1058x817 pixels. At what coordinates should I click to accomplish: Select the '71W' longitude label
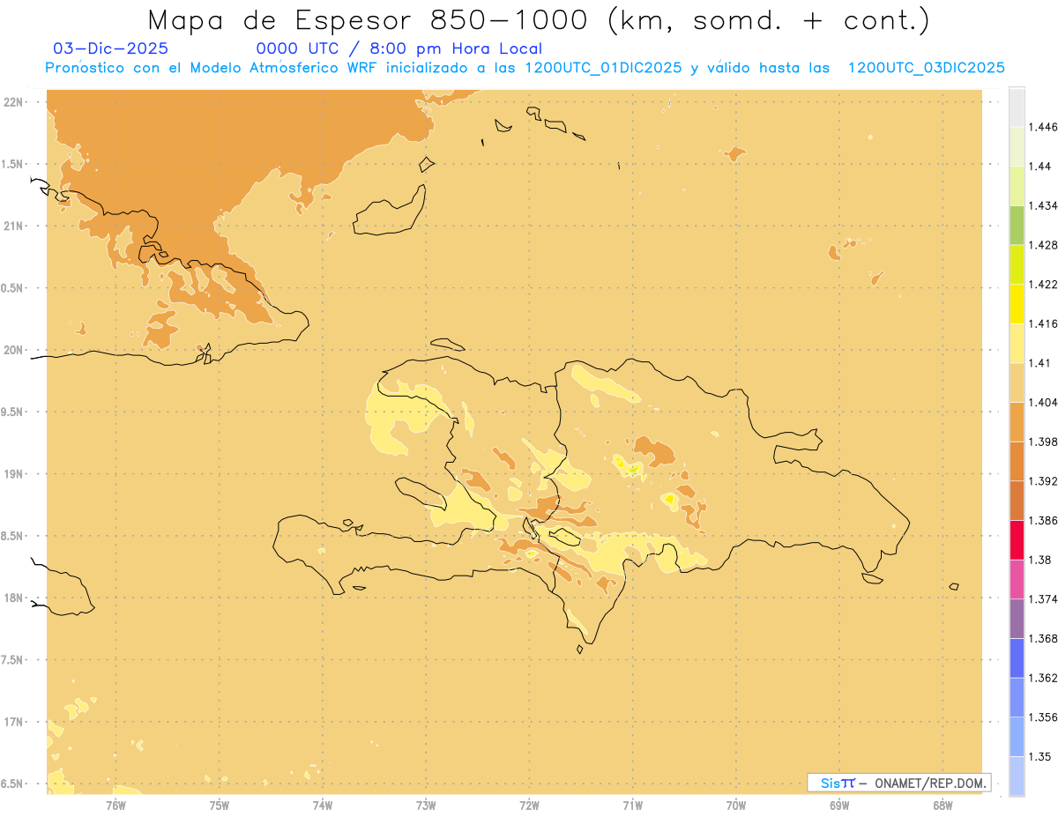(x=632, y=804)
